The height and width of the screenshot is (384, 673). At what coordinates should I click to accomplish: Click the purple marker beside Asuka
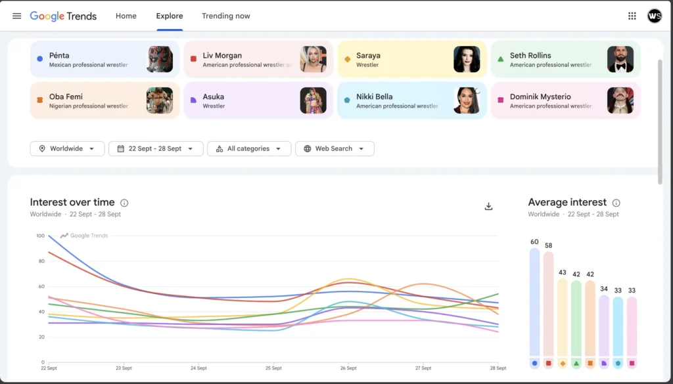point(194,100)
